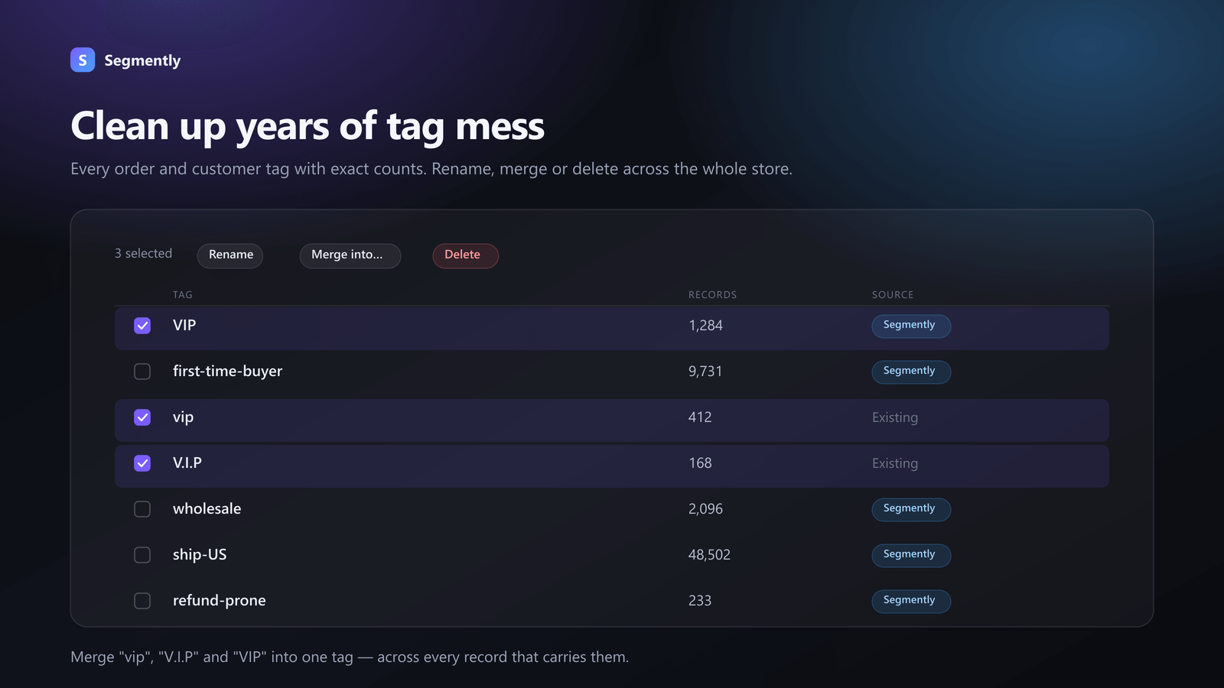This screenshot has height=688, width=1224.
Task: Uncheck the VIP tag checkbox
Action: coord(142,326)
